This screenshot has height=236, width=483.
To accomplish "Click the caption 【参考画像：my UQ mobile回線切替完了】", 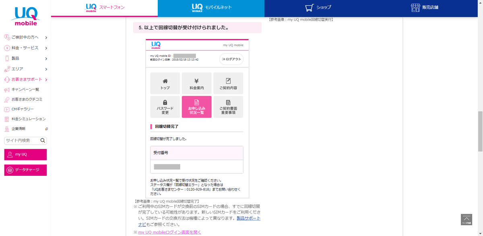I will (167, 201).
